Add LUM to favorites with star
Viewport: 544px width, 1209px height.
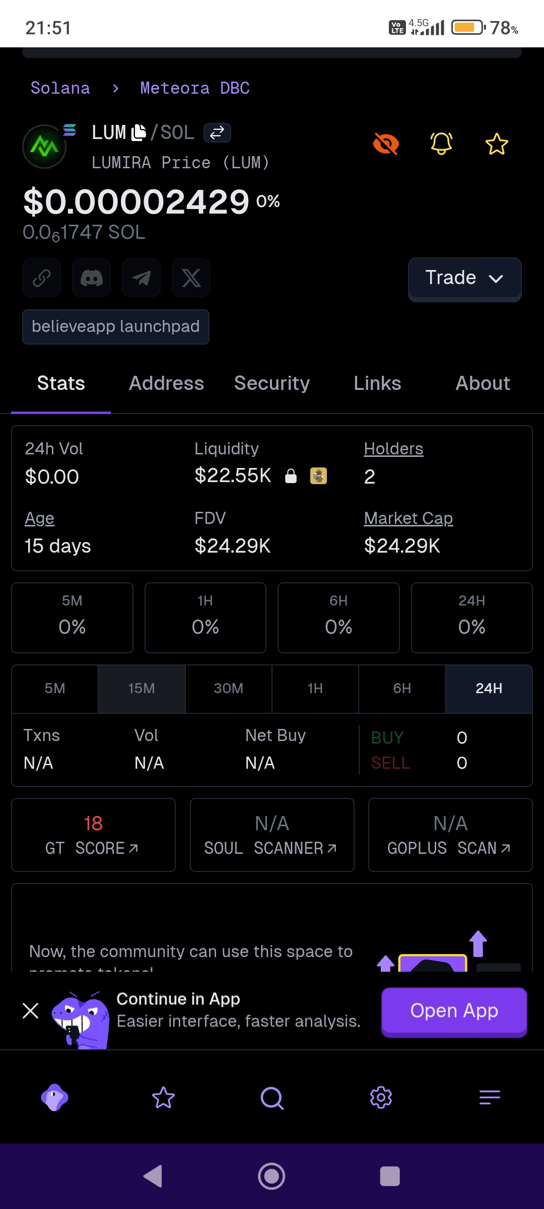tap(497, 144)
